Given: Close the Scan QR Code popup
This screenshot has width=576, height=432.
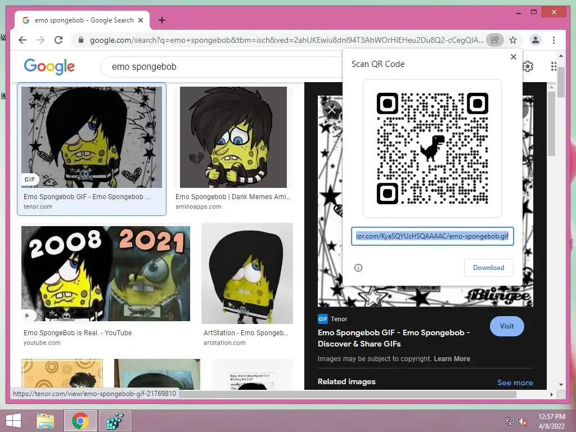Looking at the screenshot, I should point(514,57).
